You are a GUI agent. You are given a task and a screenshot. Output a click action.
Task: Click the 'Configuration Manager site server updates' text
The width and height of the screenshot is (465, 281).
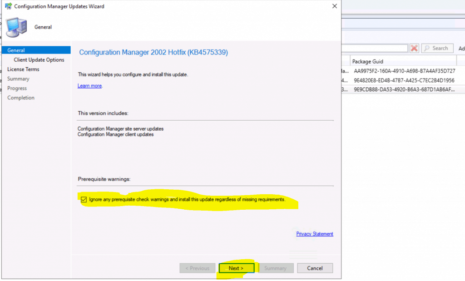point(120,128)
